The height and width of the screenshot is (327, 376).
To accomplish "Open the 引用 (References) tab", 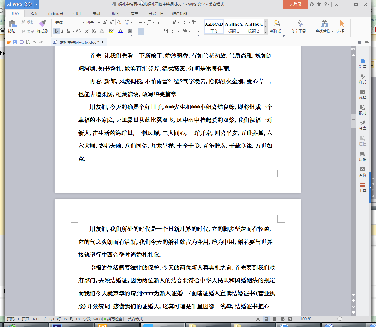I will pos(77,14).
